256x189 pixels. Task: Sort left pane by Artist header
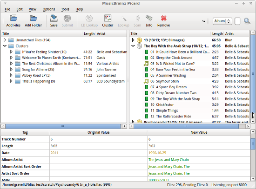(111, 33)
